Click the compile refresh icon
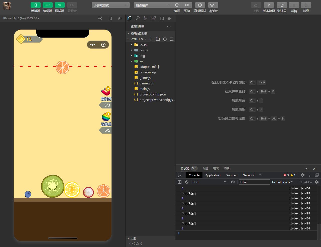This screenshot has width=321, height=247. point(177,5)
